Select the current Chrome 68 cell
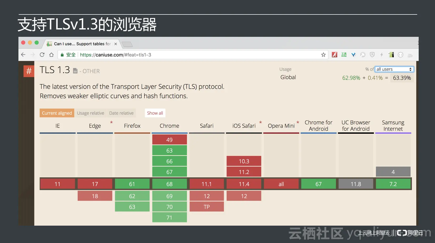This screenshot has height=243, width=435. coord(170,184)
